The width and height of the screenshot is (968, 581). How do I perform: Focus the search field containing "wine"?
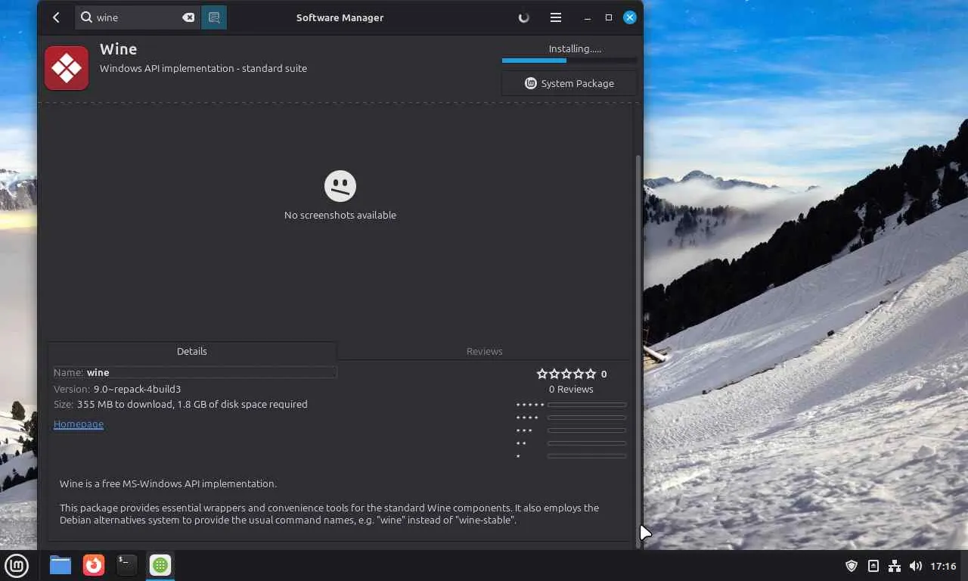click(138, 17)
